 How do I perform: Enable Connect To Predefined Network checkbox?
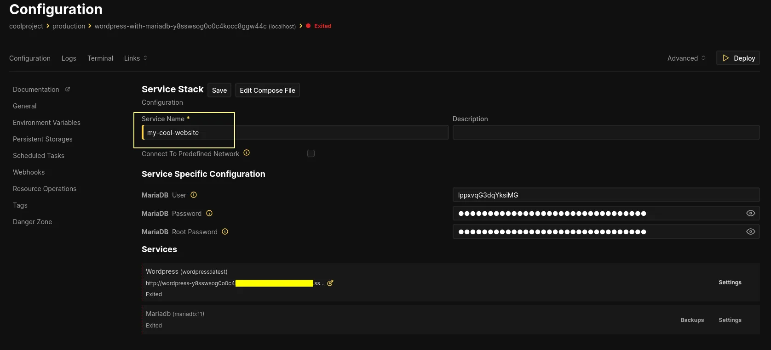pos(311,153)
